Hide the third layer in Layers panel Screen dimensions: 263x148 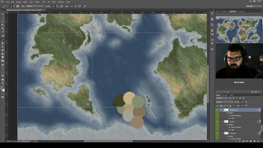click(x=217, y=133)
